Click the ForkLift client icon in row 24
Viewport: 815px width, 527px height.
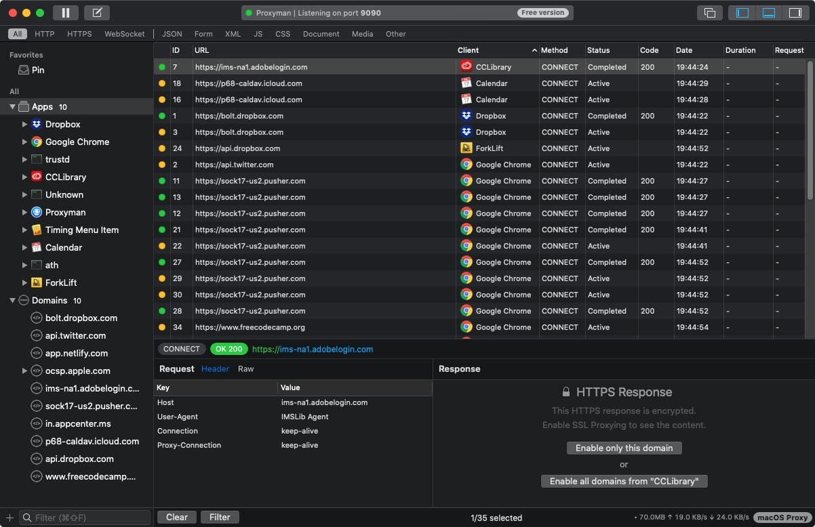coord(466,148)
